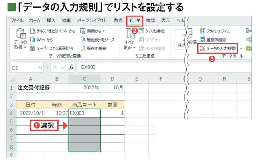This screenshot has height=163, width=256.
Task: Click the greyed プロパティ command
Action: (x=150, y=40)
